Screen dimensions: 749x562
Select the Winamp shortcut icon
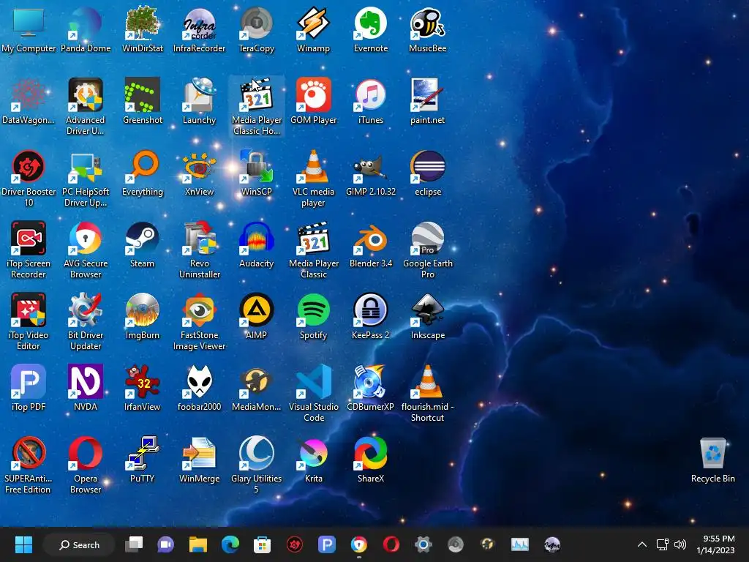pos(313,23)
